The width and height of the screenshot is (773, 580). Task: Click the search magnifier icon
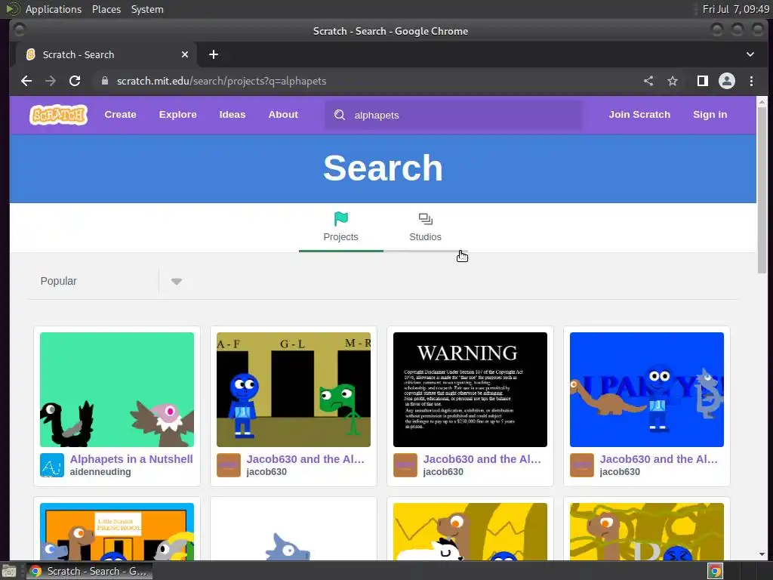coord(340,115)
